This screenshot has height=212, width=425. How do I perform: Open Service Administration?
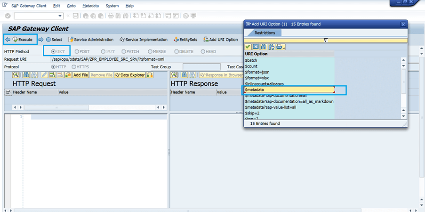click(91, 40)
